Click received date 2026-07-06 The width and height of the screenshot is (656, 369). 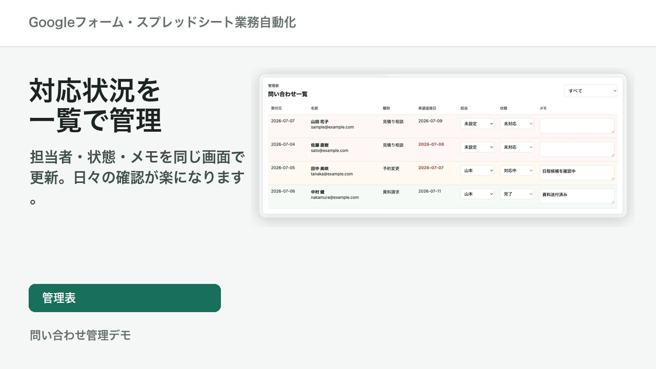click(283, 191)
